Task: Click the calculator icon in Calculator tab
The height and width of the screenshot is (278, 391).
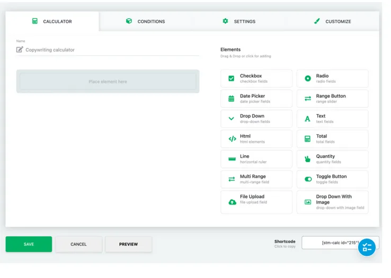Action: [34, 21]
